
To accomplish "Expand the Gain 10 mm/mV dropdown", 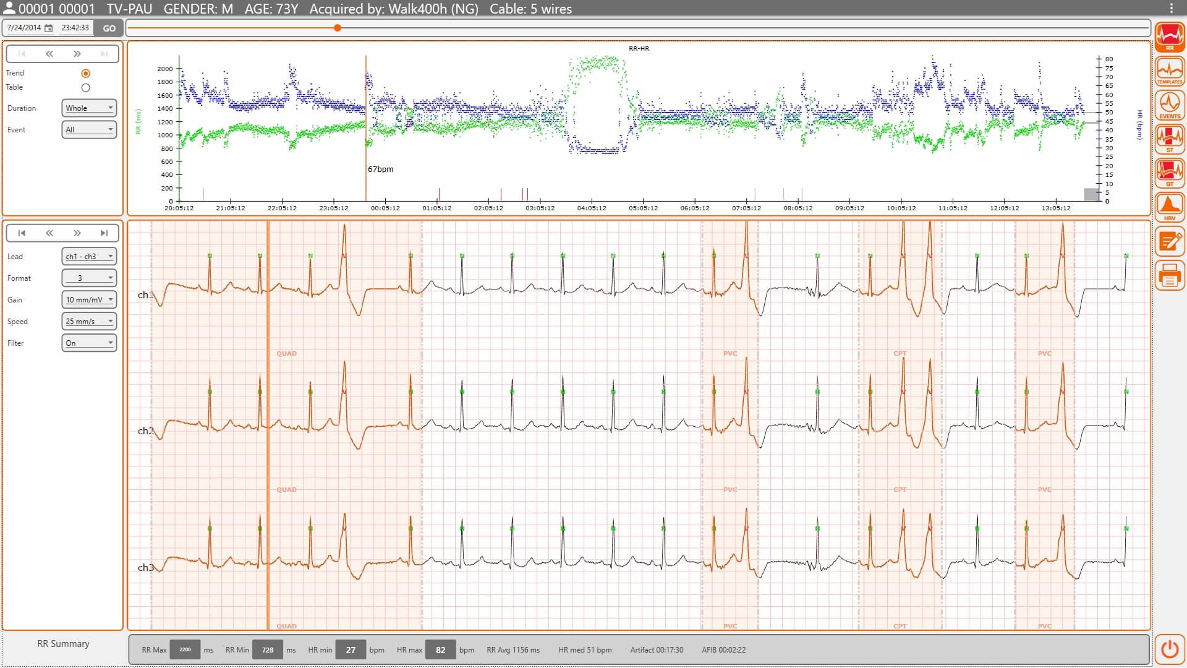I will click(x=89, y=299).
